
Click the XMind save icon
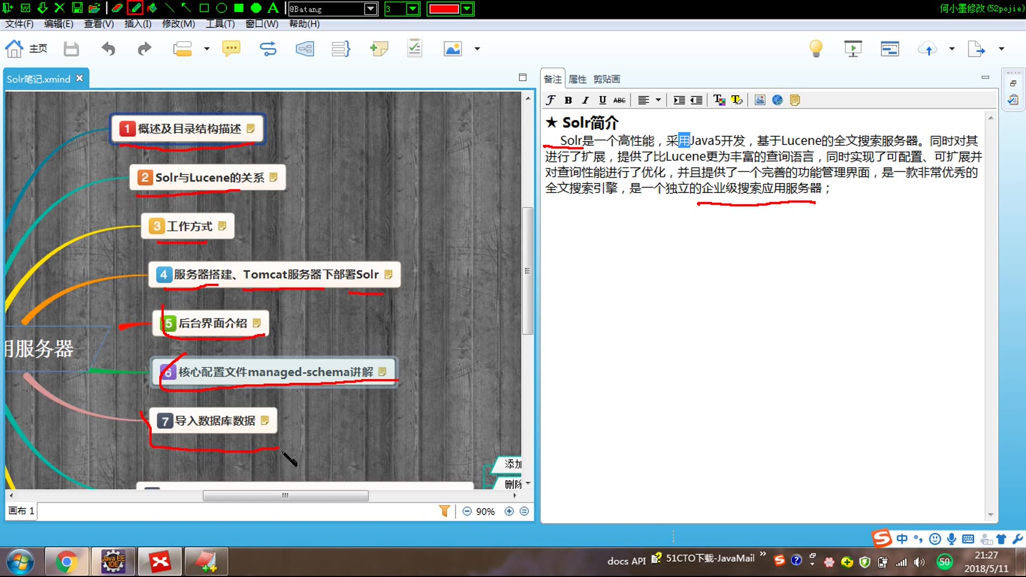point(71,49)
